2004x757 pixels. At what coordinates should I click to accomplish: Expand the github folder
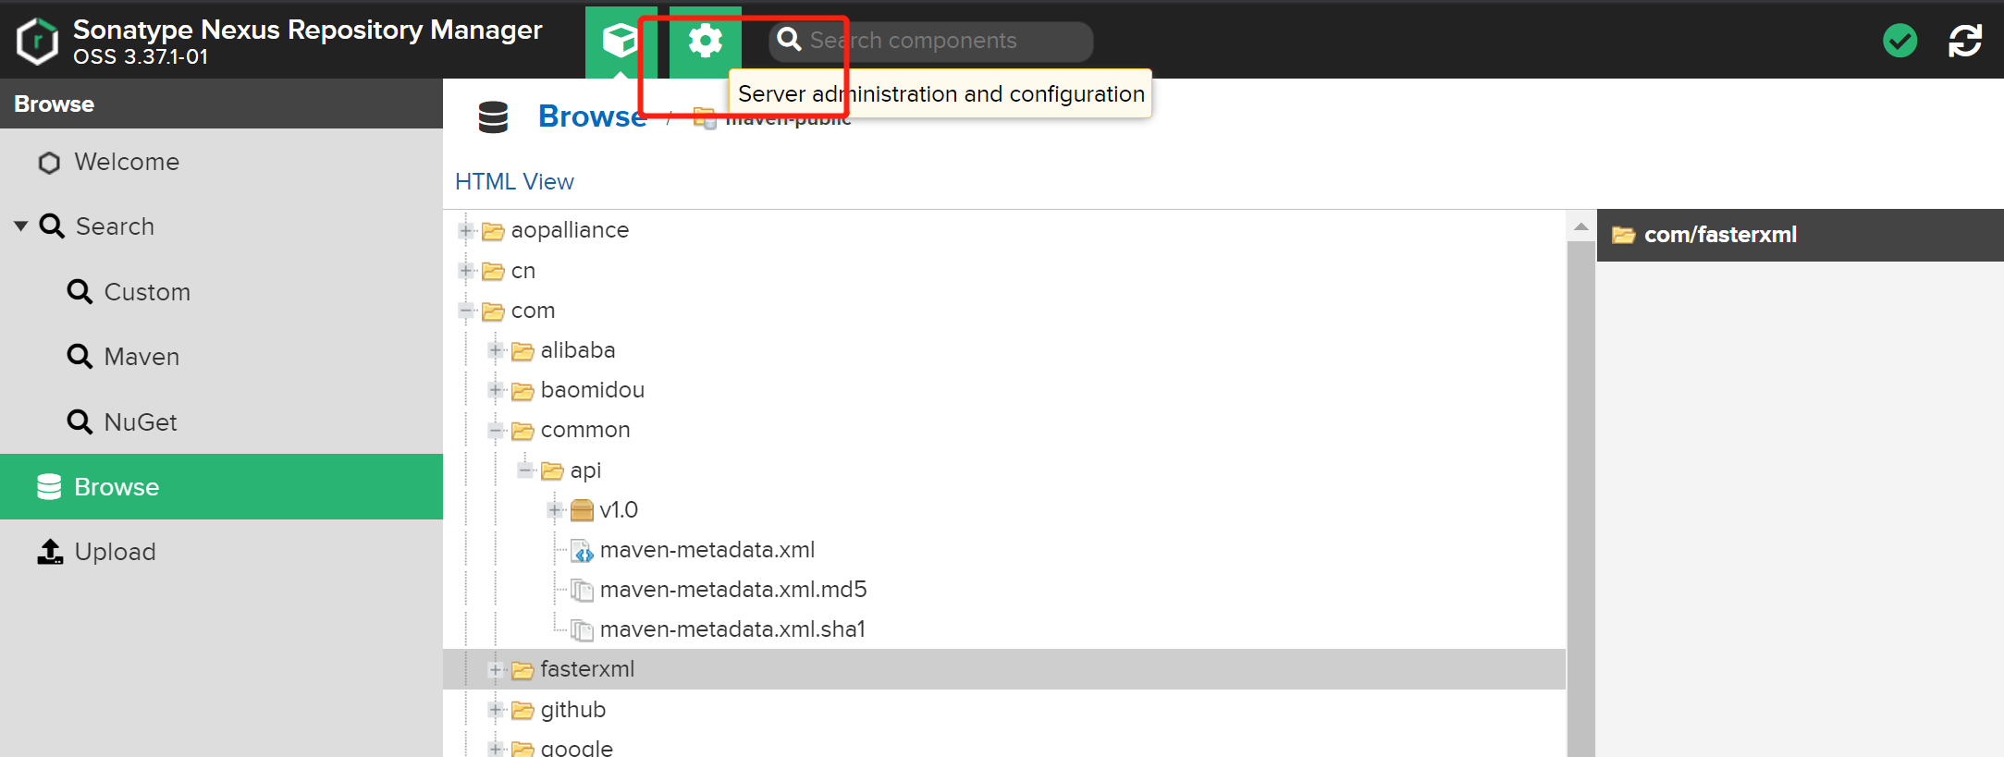[x=497, y=710]
